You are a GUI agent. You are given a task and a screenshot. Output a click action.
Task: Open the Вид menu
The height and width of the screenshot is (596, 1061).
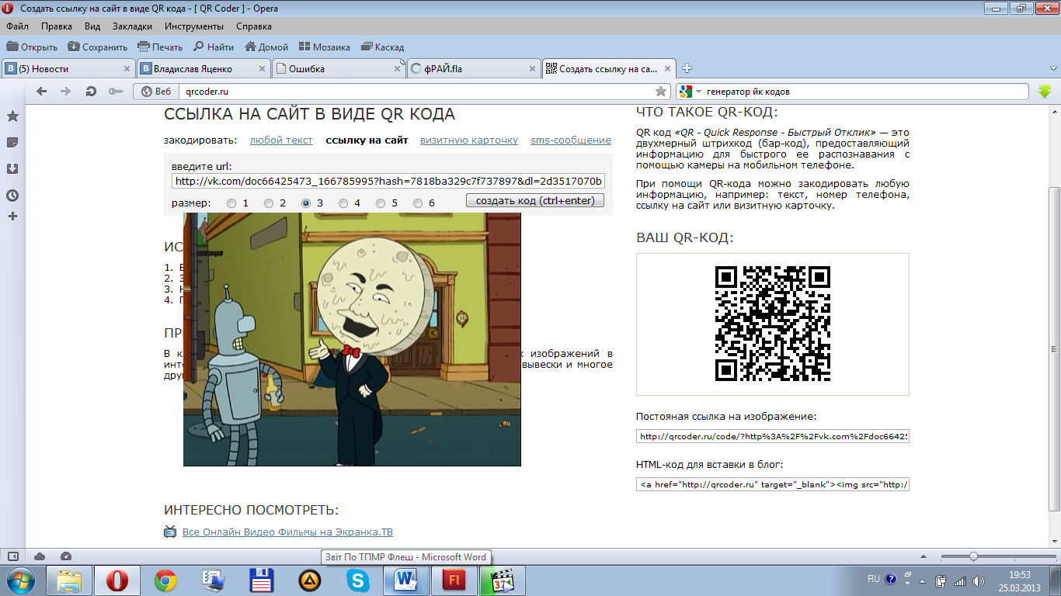coord(92,26)
